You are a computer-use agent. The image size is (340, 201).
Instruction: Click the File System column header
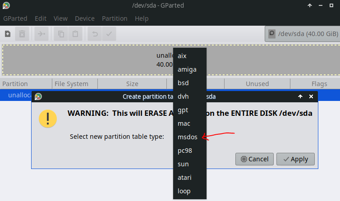(x=75, y=84)
